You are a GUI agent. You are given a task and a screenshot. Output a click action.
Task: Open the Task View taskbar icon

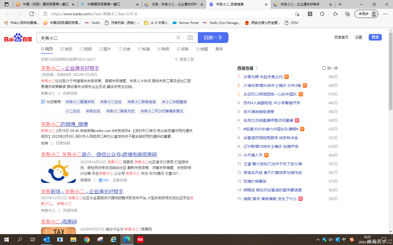tap(33, 240)
